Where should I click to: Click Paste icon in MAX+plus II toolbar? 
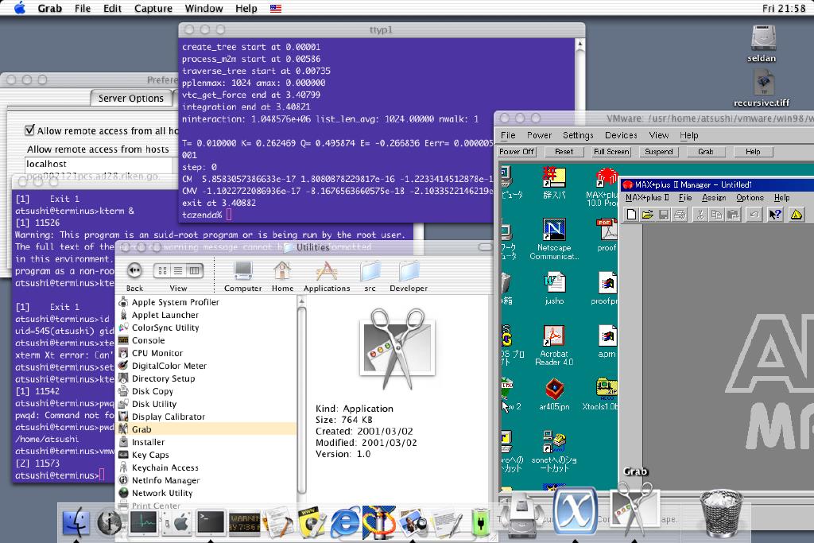[733, 215]
